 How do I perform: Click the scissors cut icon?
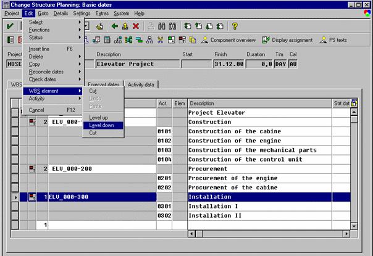click(x=161, y=40)
